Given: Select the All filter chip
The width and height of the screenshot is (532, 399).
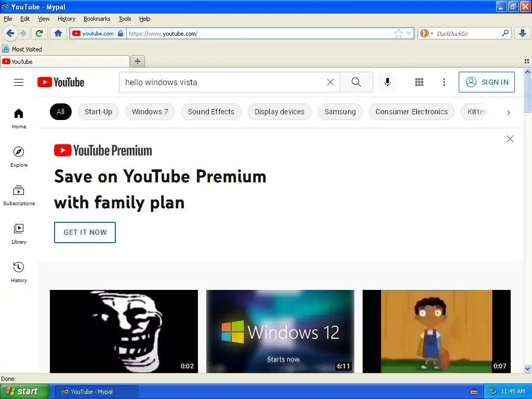Looking at the screenshot, I should pyautogui.click(x=61, y=112).
